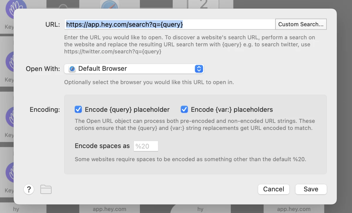Uncheck "Encode {query} placeholder"

coord(78,109)
